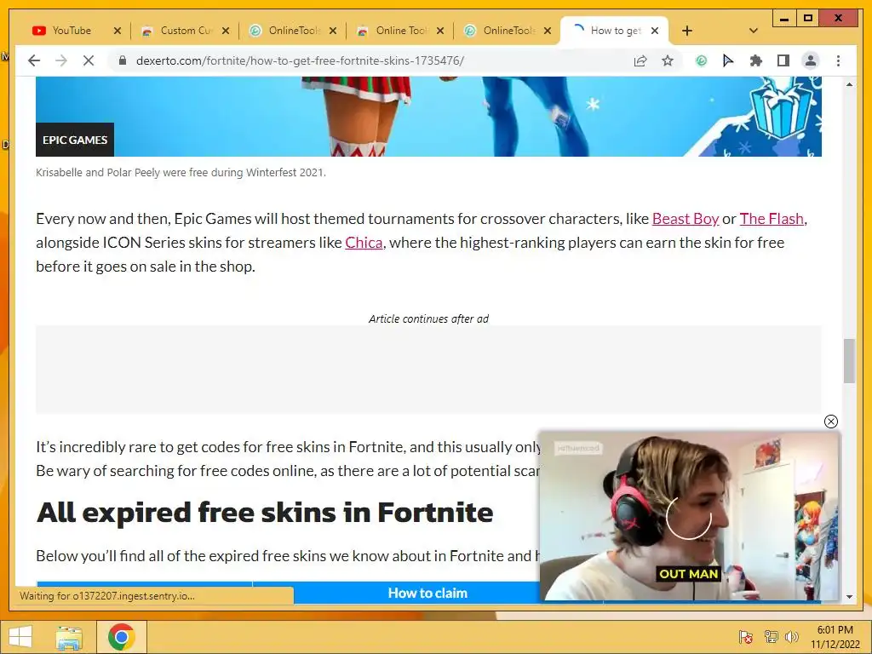This screenshot has height=654, width=872.
Task: Open the green circular extension icon
Action: click(702, 60)
